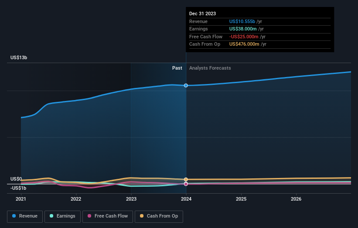Toggle the Earnings legend button
Screen dimensions: 358x228
62,216
